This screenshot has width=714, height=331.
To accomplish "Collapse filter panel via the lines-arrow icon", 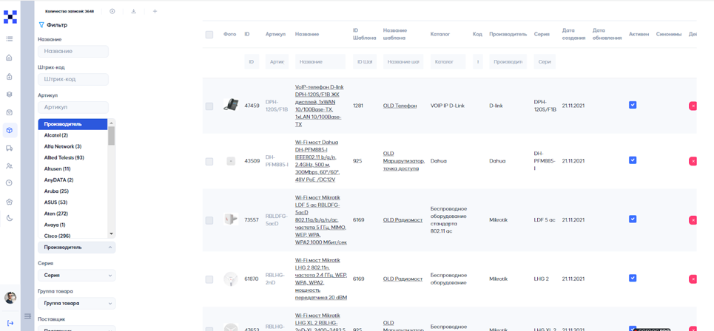I will tap(27, 315).
